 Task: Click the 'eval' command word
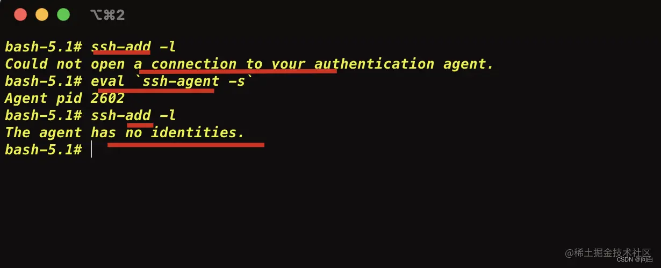click(x=107, y=81)
